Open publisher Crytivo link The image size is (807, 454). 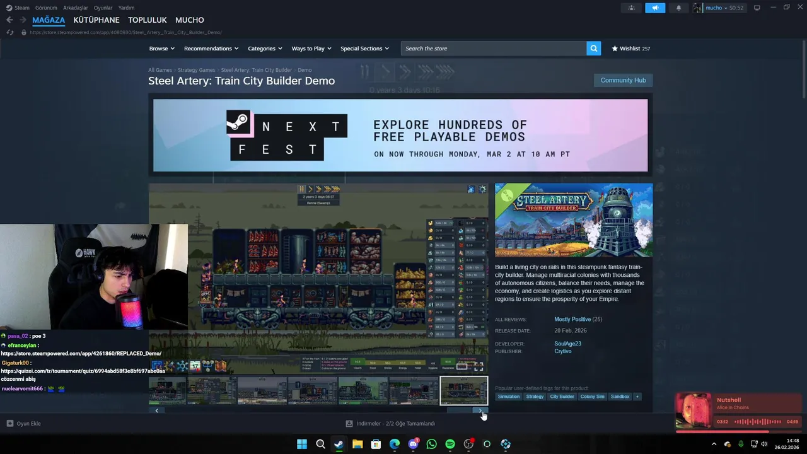point(562,351)
